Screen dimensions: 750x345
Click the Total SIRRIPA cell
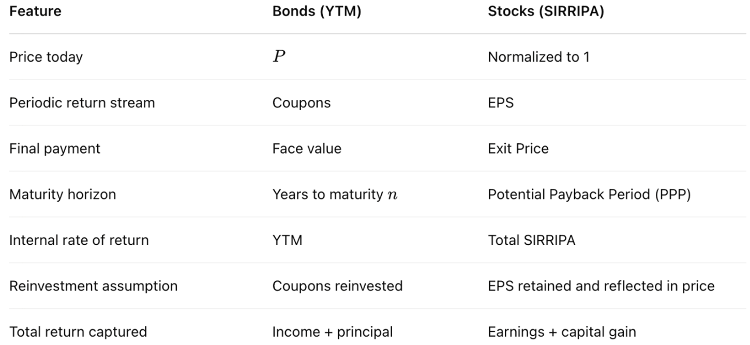[x=531, y=240]
